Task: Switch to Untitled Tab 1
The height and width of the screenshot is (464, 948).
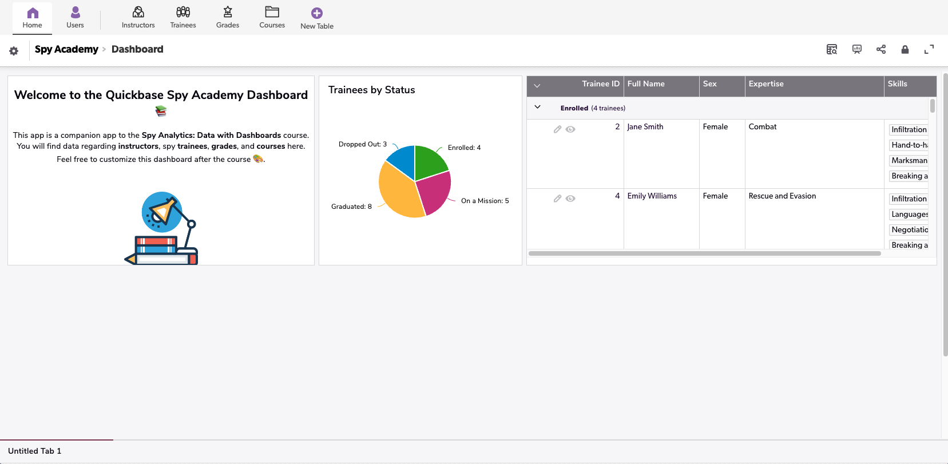Action: pos(35,451)
